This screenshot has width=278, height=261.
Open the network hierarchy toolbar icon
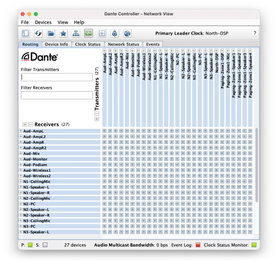tap(76, 33)
